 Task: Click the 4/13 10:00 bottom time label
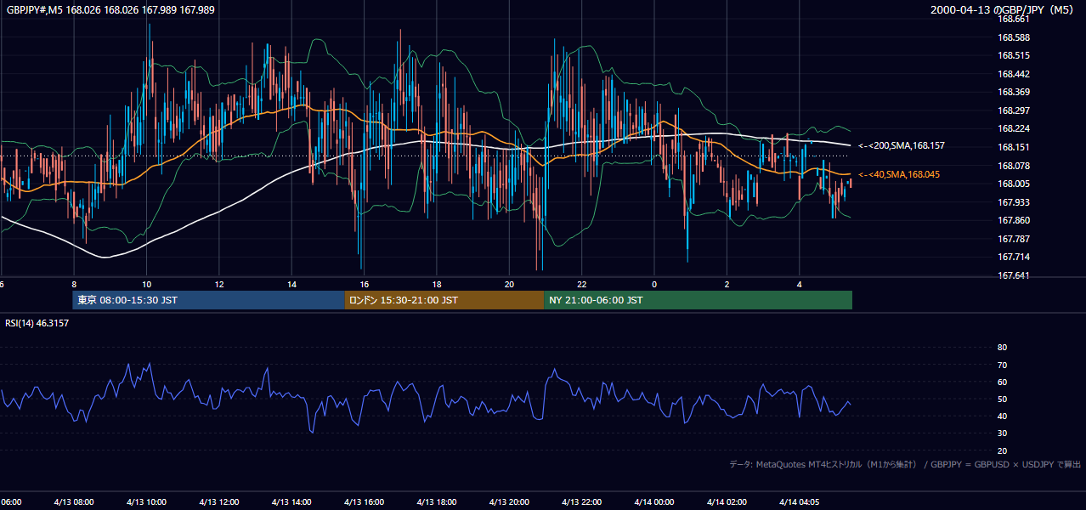tap(146, 502)
